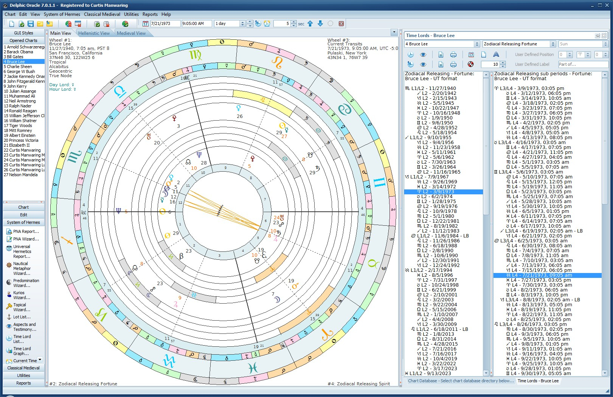Click top-row clock icon in Time Lords panel
613x397 pixels.
tap(411, 54)
